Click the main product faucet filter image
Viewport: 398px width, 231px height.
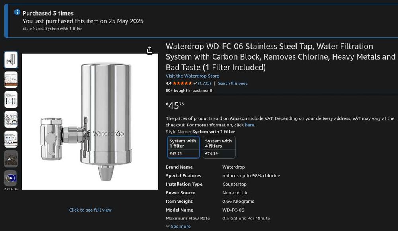(90, 121)
